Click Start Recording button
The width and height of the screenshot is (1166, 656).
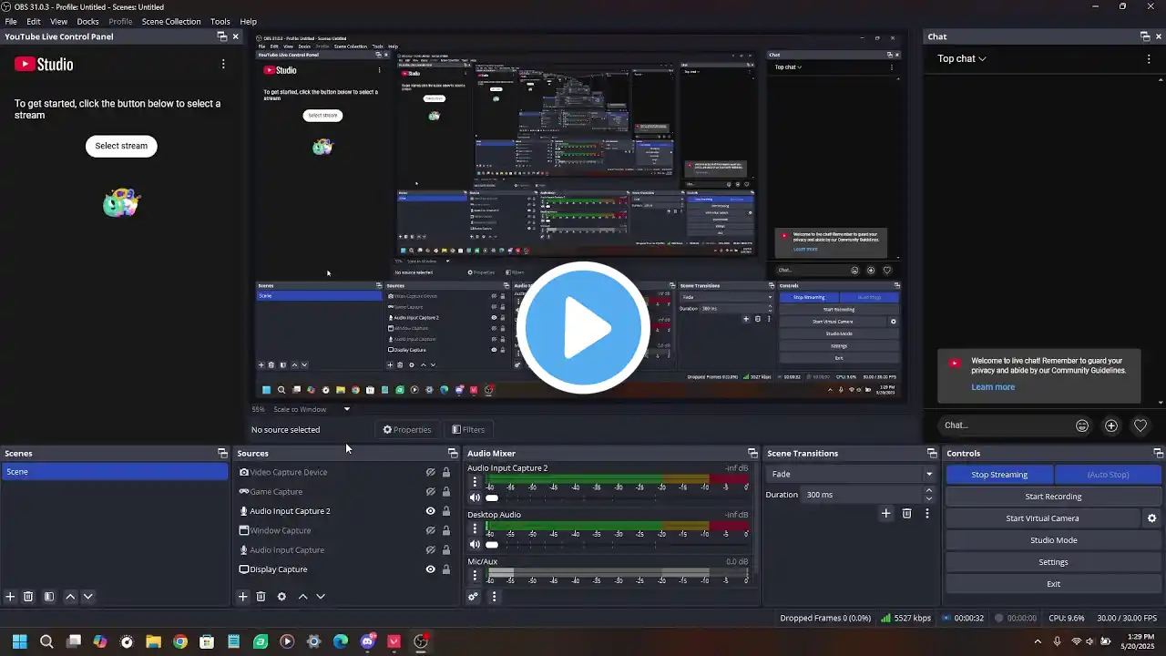pos(1053,497)
